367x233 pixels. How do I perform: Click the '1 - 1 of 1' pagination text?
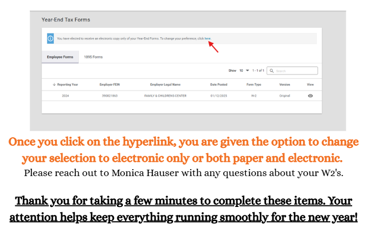click(x=258, y=70)
